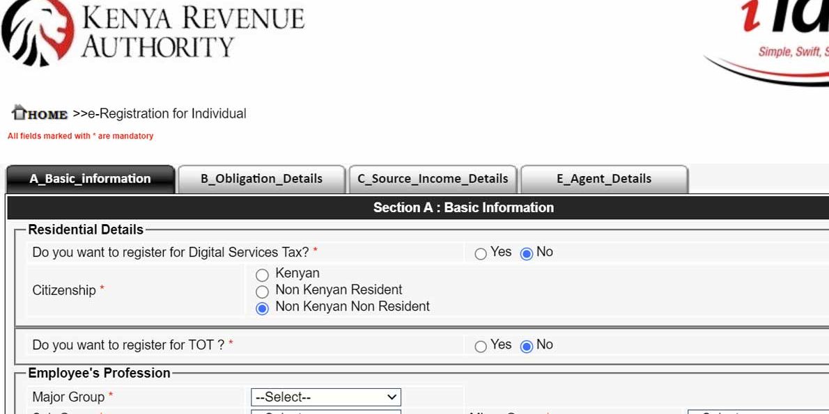Select the A_Basic_information tab
829x414 pixels.
pyautogui.click(x=90, y=179)
